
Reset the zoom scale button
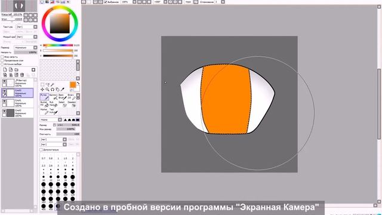pos(36,15)
